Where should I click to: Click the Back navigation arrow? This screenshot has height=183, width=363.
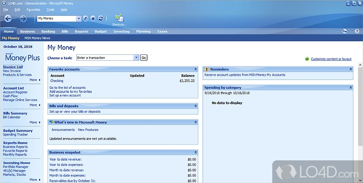pyautogui.click(x=9, y=19)
